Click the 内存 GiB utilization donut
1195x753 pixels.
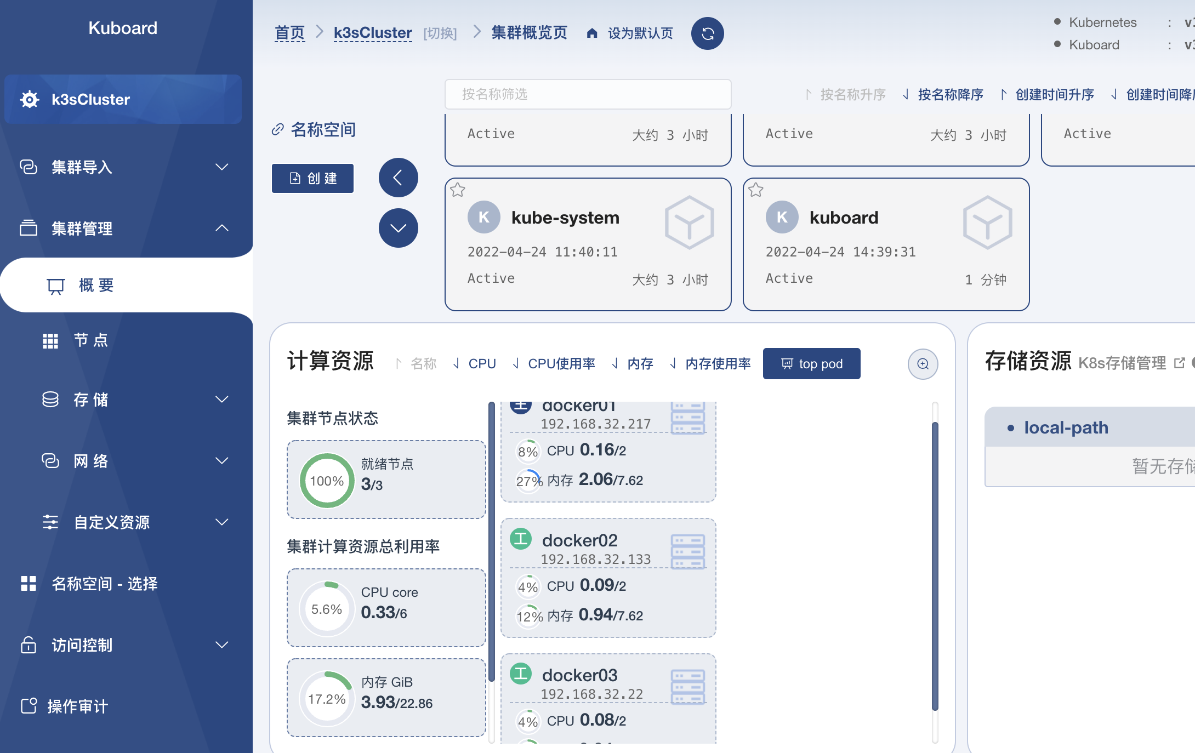[x=327, y=698]
